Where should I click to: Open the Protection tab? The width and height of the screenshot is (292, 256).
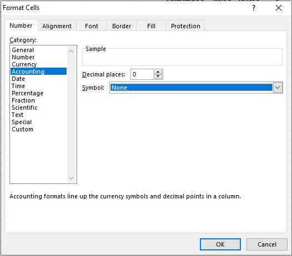(185, 26)
